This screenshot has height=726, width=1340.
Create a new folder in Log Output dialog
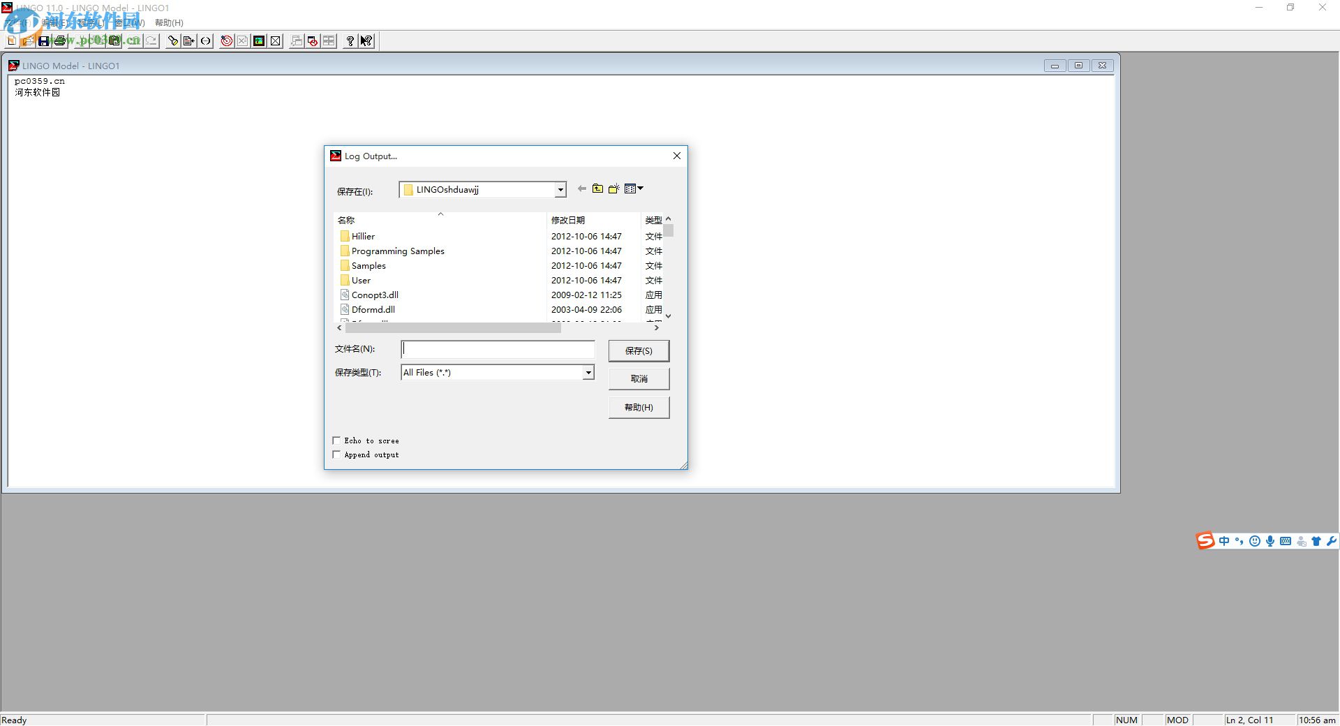[x=614, y=188]
